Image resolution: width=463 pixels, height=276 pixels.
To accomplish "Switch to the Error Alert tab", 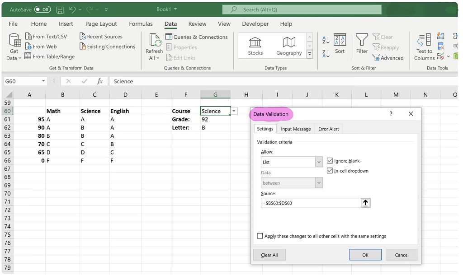I will point(328,129).
